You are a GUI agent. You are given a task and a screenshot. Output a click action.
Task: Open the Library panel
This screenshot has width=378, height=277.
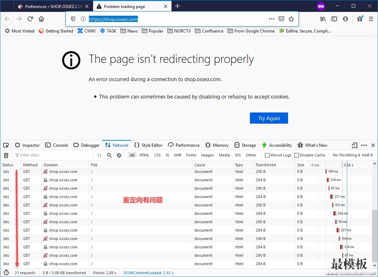(323, 19)
